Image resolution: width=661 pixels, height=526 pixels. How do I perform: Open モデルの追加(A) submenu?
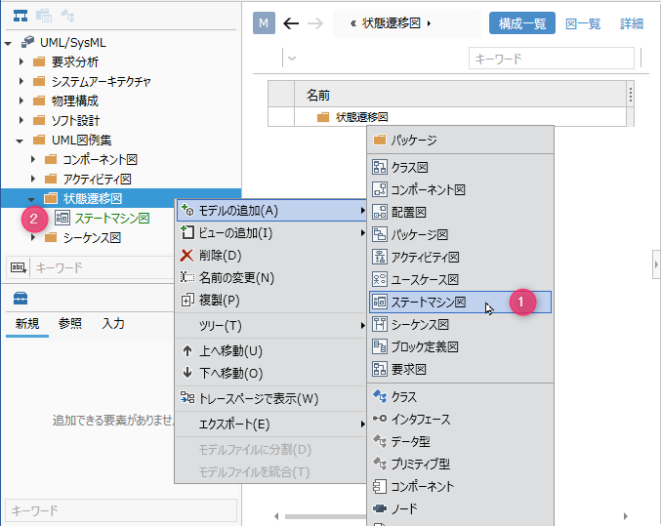point(271,211)
